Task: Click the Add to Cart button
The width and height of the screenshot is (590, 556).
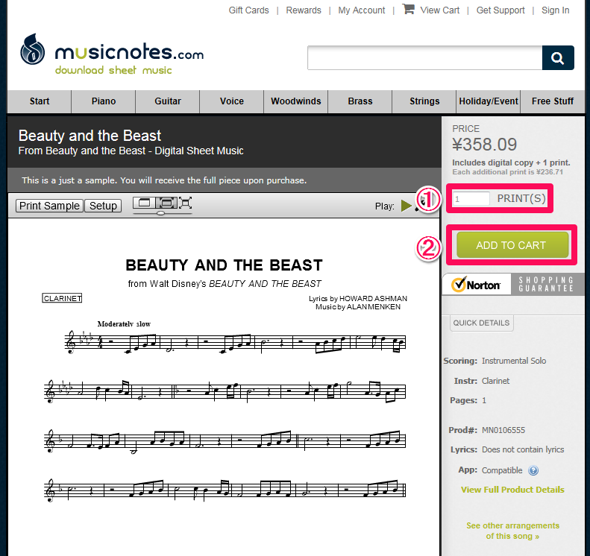Action: pyautogui.click(x=512, y=245)
